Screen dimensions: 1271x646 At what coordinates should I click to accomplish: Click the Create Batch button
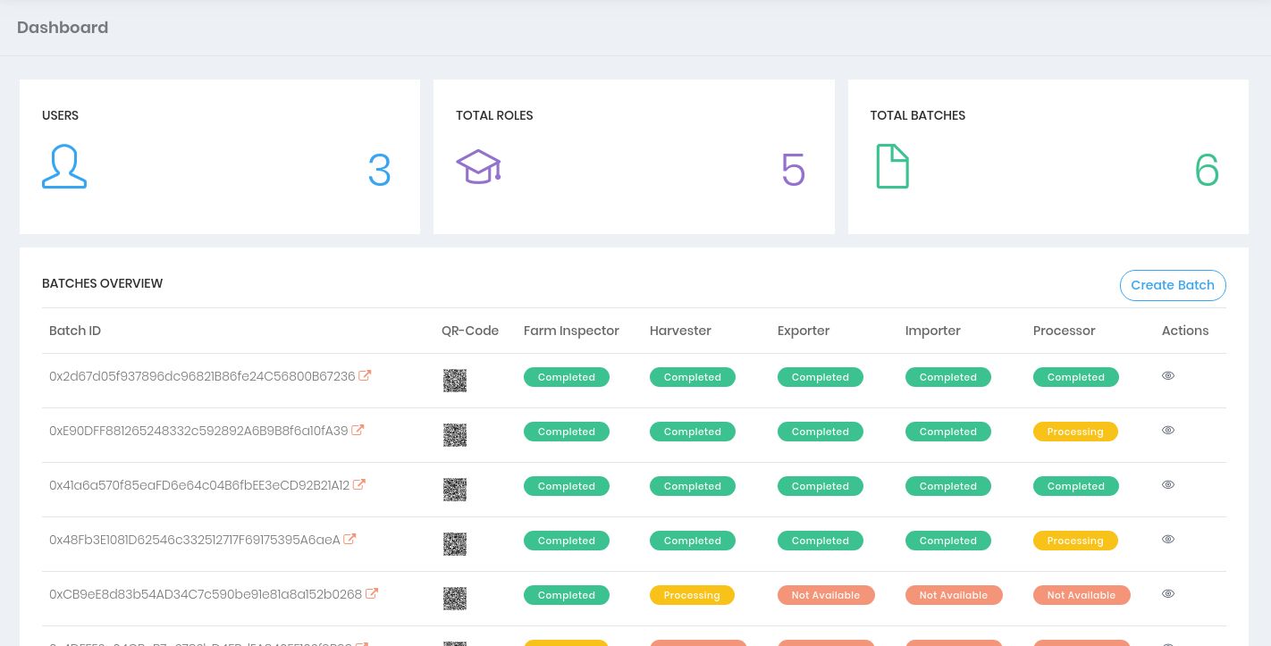pos(1173,285)
